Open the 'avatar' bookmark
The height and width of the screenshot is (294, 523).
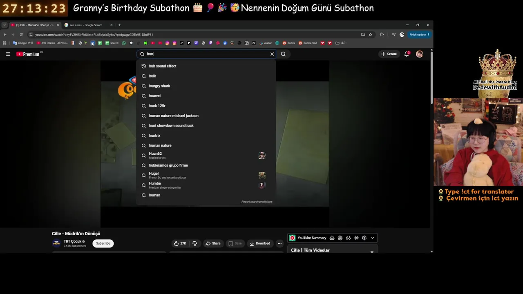266,43
